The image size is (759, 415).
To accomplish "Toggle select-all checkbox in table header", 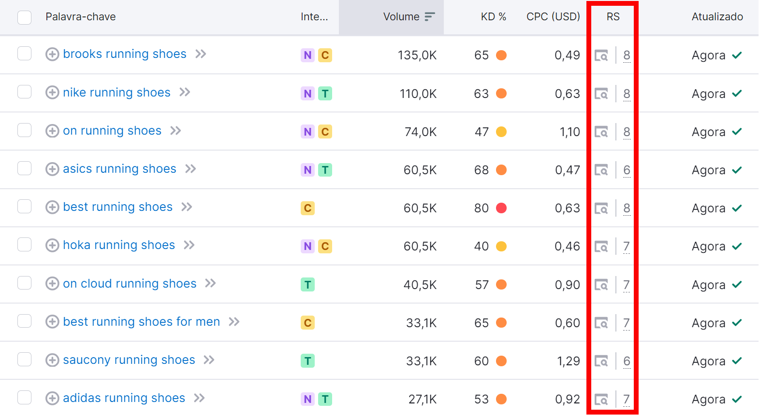I will pyautogui.click(x=24, y=17).
